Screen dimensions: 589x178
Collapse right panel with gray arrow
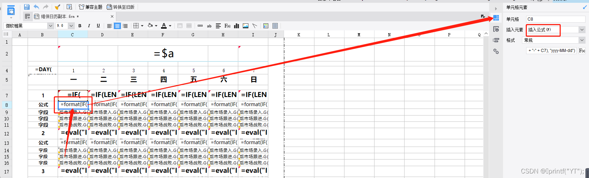[496, 9]
